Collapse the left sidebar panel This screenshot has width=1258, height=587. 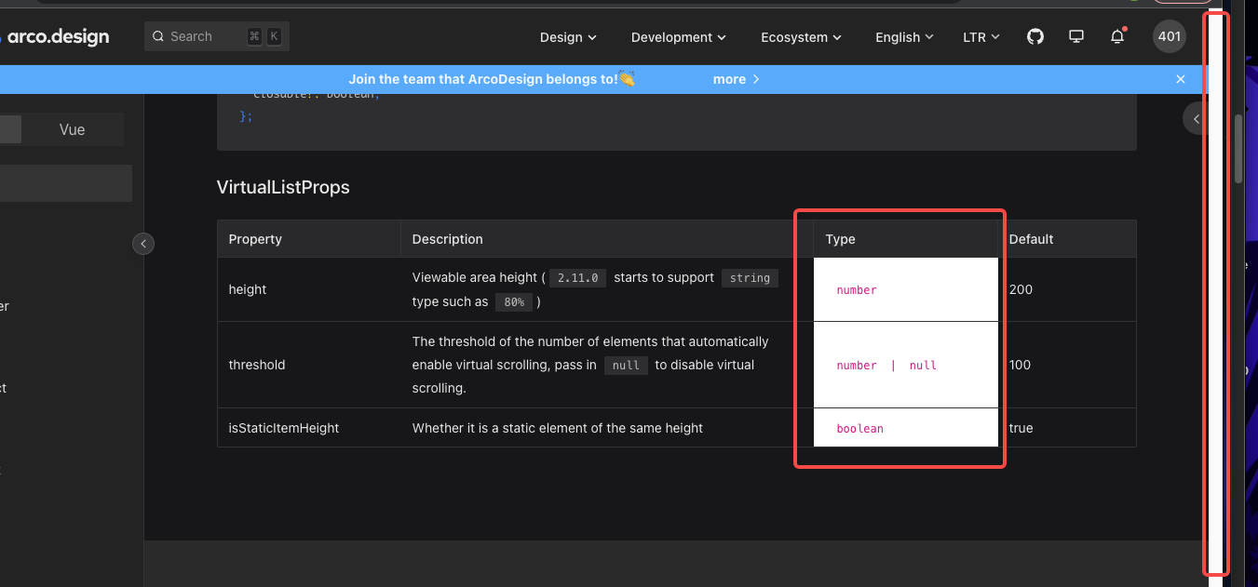(x=143, y=244)
